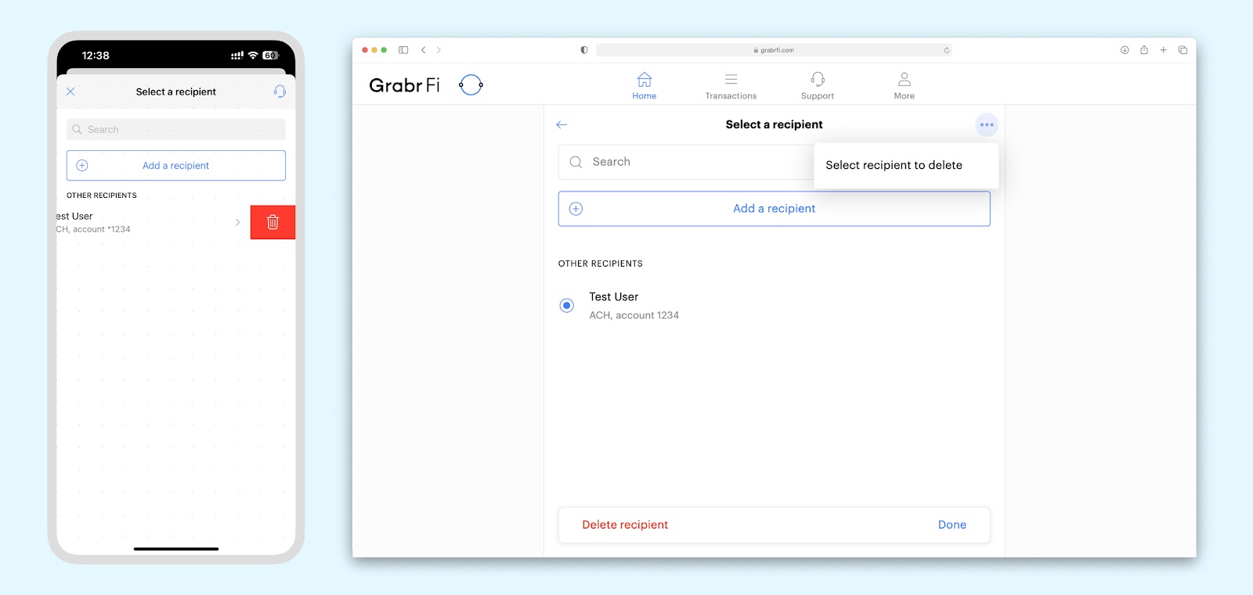Click Done
The image size is (1253, 595).
pos(952,525)
